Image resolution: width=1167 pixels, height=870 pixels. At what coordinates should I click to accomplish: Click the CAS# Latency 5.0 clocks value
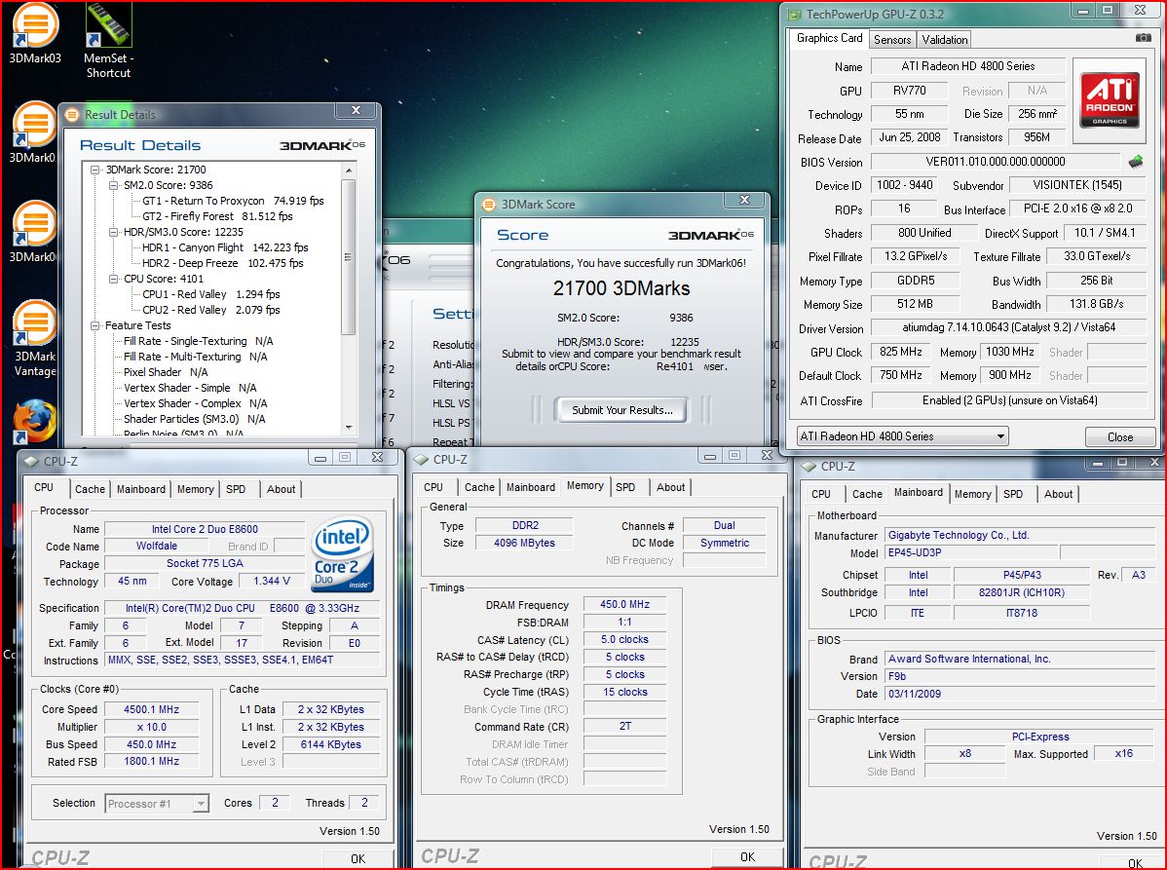(624, 639)
